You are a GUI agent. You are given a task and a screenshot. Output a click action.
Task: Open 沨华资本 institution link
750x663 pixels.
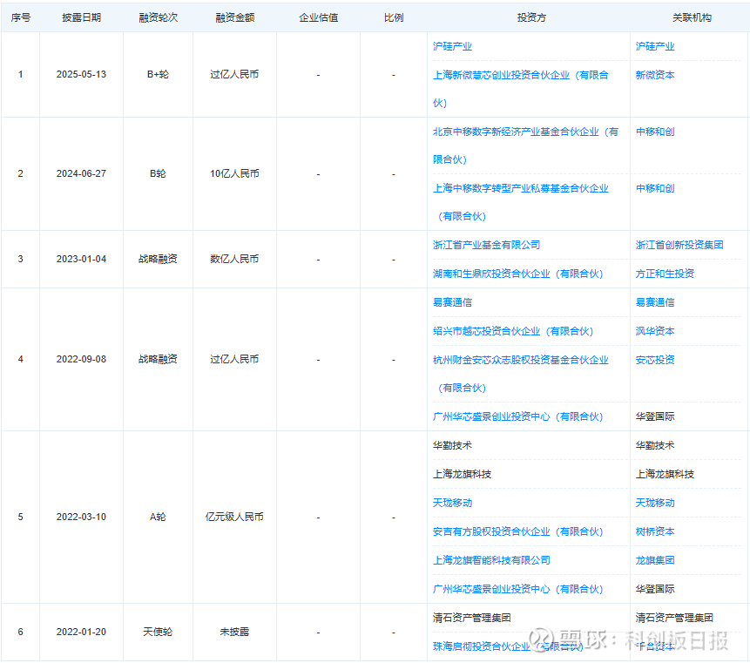click(655, 331)
